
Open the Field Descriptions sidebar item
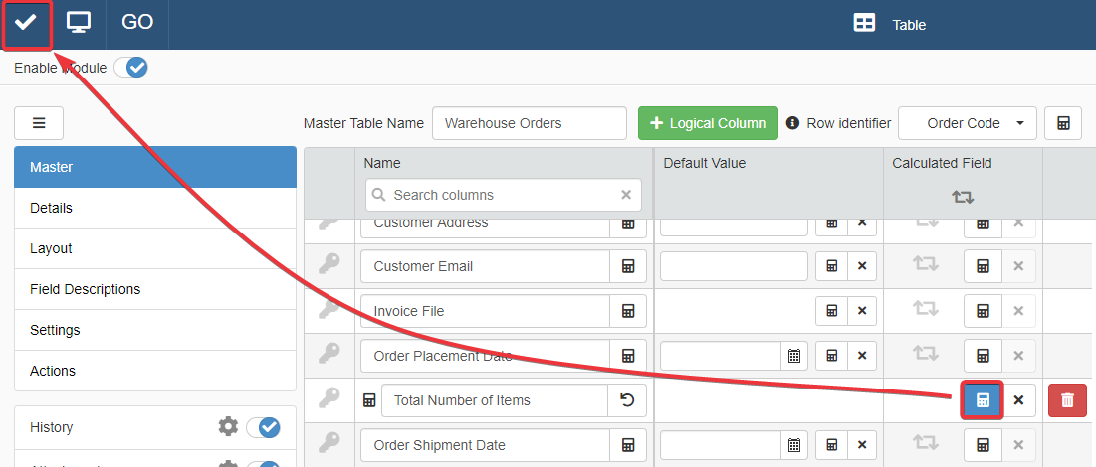[x=154, y=289]
